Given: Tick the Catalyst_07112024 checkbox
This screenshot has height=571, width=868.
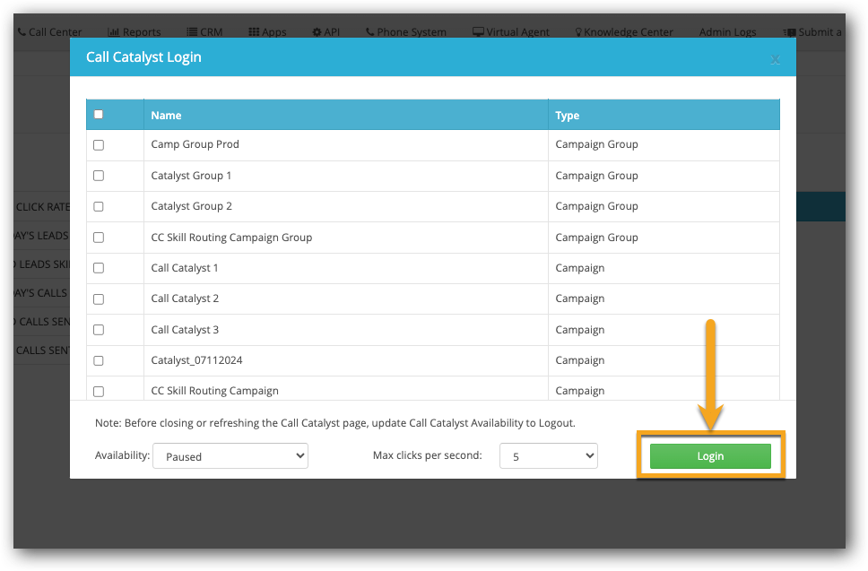Looking at the screenshot, I should click(x=99, y=360).
